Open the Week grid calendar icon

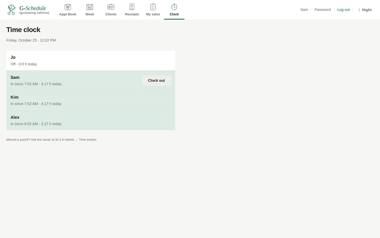[90, 7]
